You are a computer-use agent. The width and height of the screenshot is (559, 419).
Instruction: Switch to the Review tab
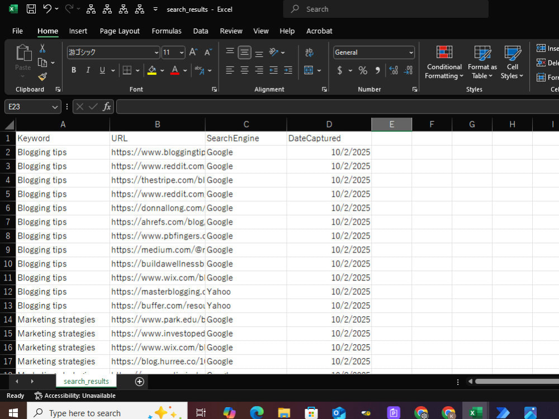(231, 31)
